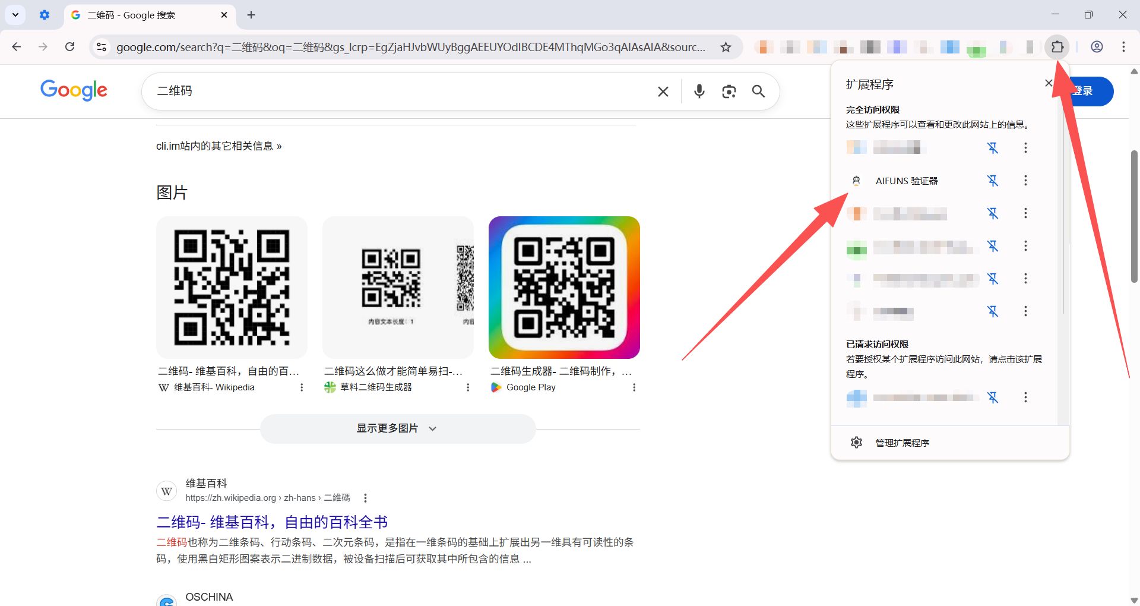Minimize the Chrome window
This screenshot has height=606, width=1140.
pos(1055,15)
